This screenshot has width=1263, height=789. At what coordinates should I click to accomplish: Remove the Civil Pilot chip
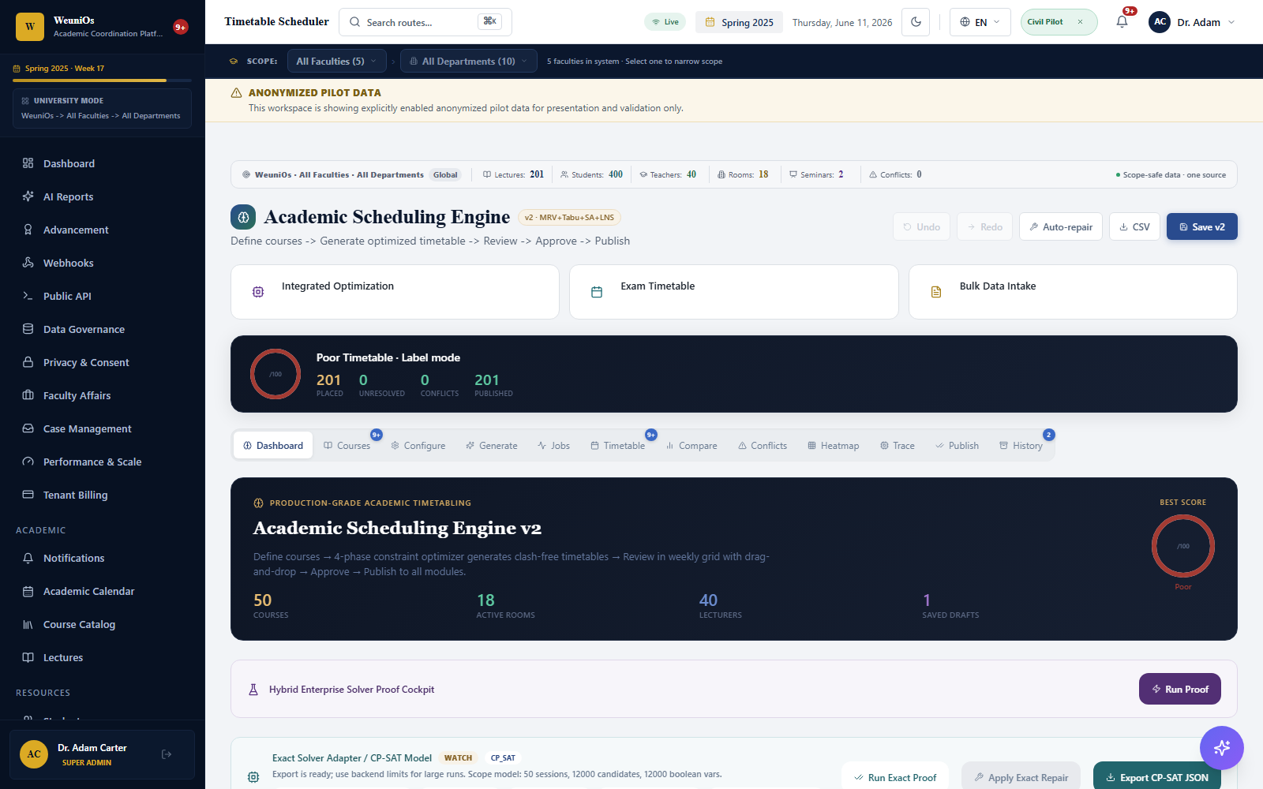1080,22
